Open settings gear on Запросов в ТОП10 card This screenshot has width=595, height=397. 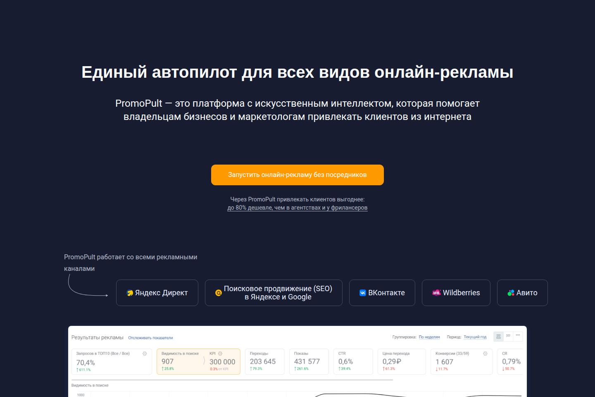145,354
